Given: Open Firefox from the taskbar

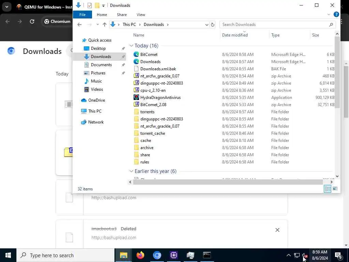Looking at the screenshot, I should (140, 255).
